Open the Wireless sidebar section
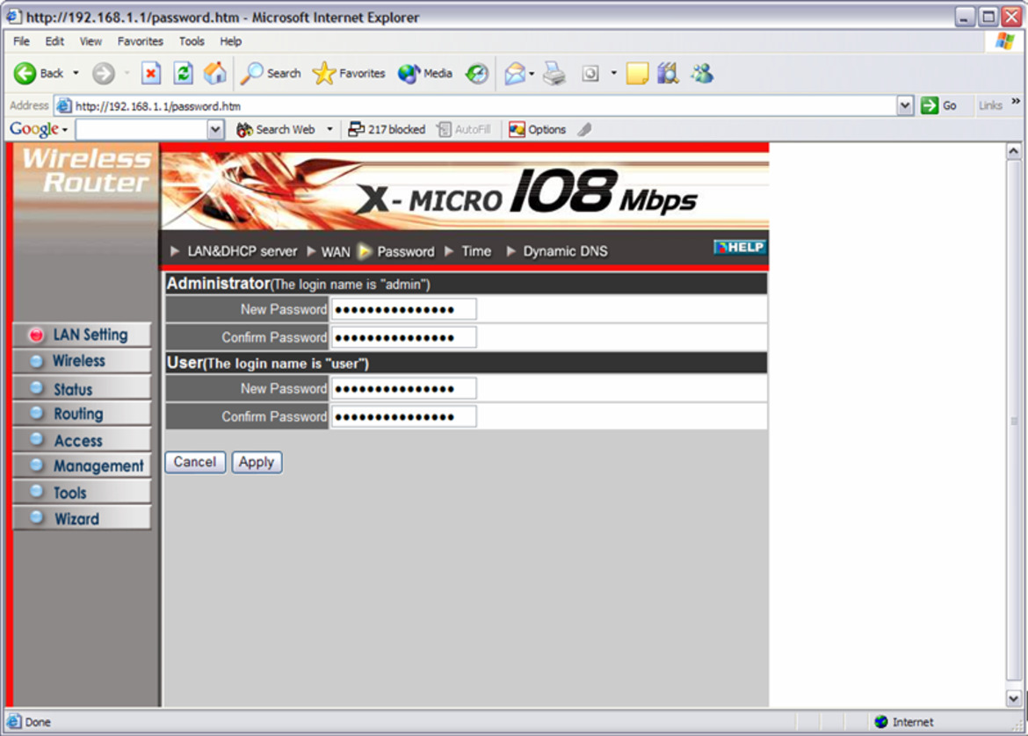Viewport: 1028px width, 736px height. click(82, 361)
